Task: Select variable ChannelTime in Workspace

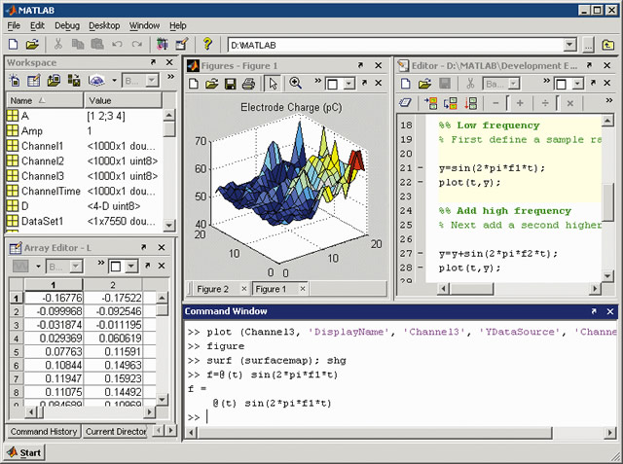Action: click(x=85, y=191)
